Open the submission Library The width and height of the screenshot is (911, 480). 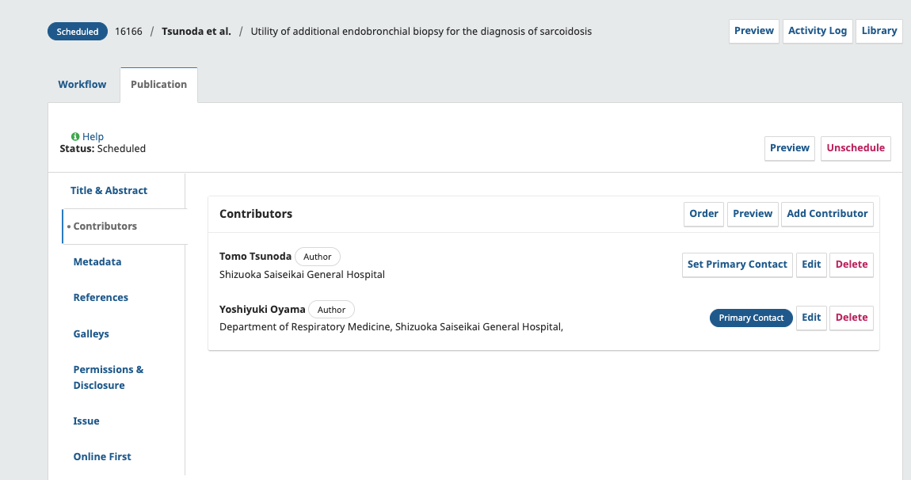pos(879,31)
